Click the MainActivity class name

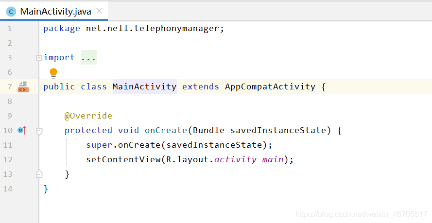(144, 86)
